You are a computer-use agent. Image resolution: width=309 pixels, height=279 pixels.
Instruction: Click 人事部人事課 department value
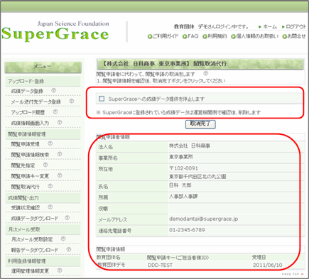point(183,197)
